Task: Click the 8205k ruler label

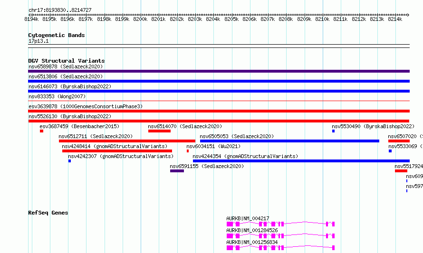Action: (x=231, y=19)
